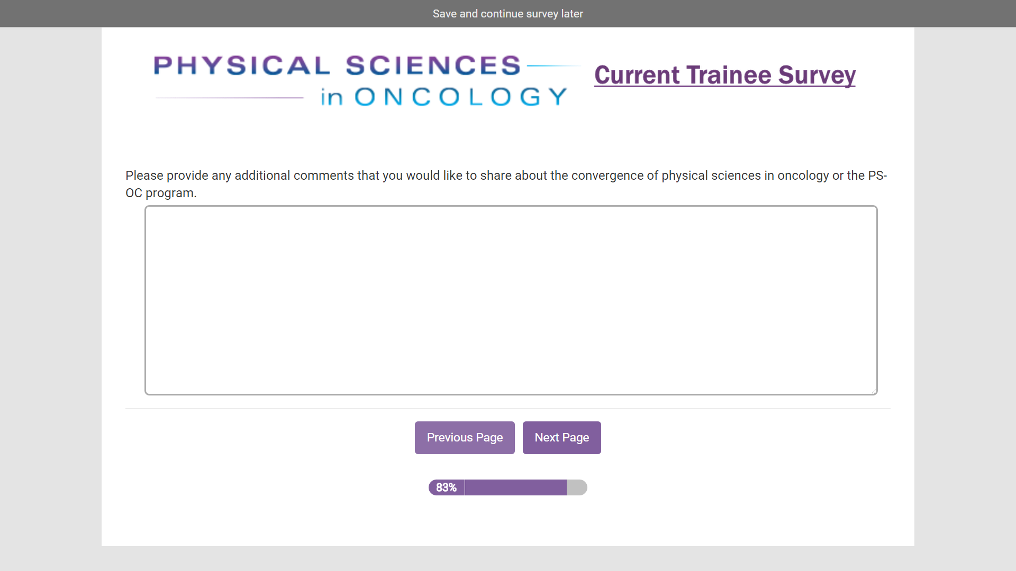Go back with the Previous Page button

pyautogui.click(x=465, y=438)
